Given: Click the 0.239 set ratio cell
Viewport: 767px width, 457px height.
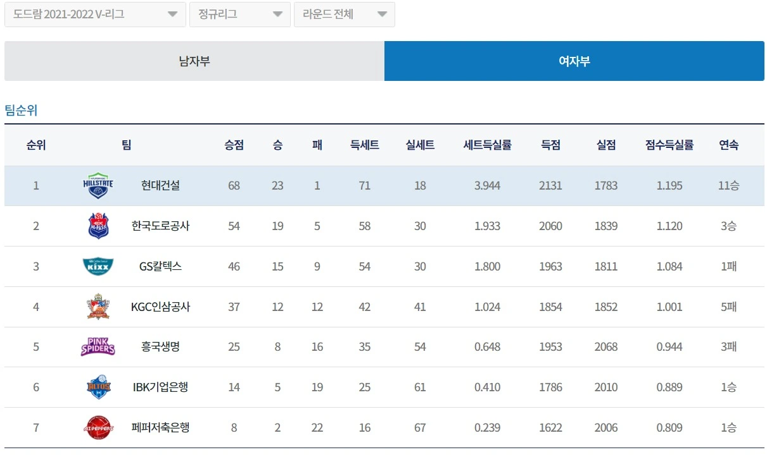Looking at the screenshot, I should [488, 427].
